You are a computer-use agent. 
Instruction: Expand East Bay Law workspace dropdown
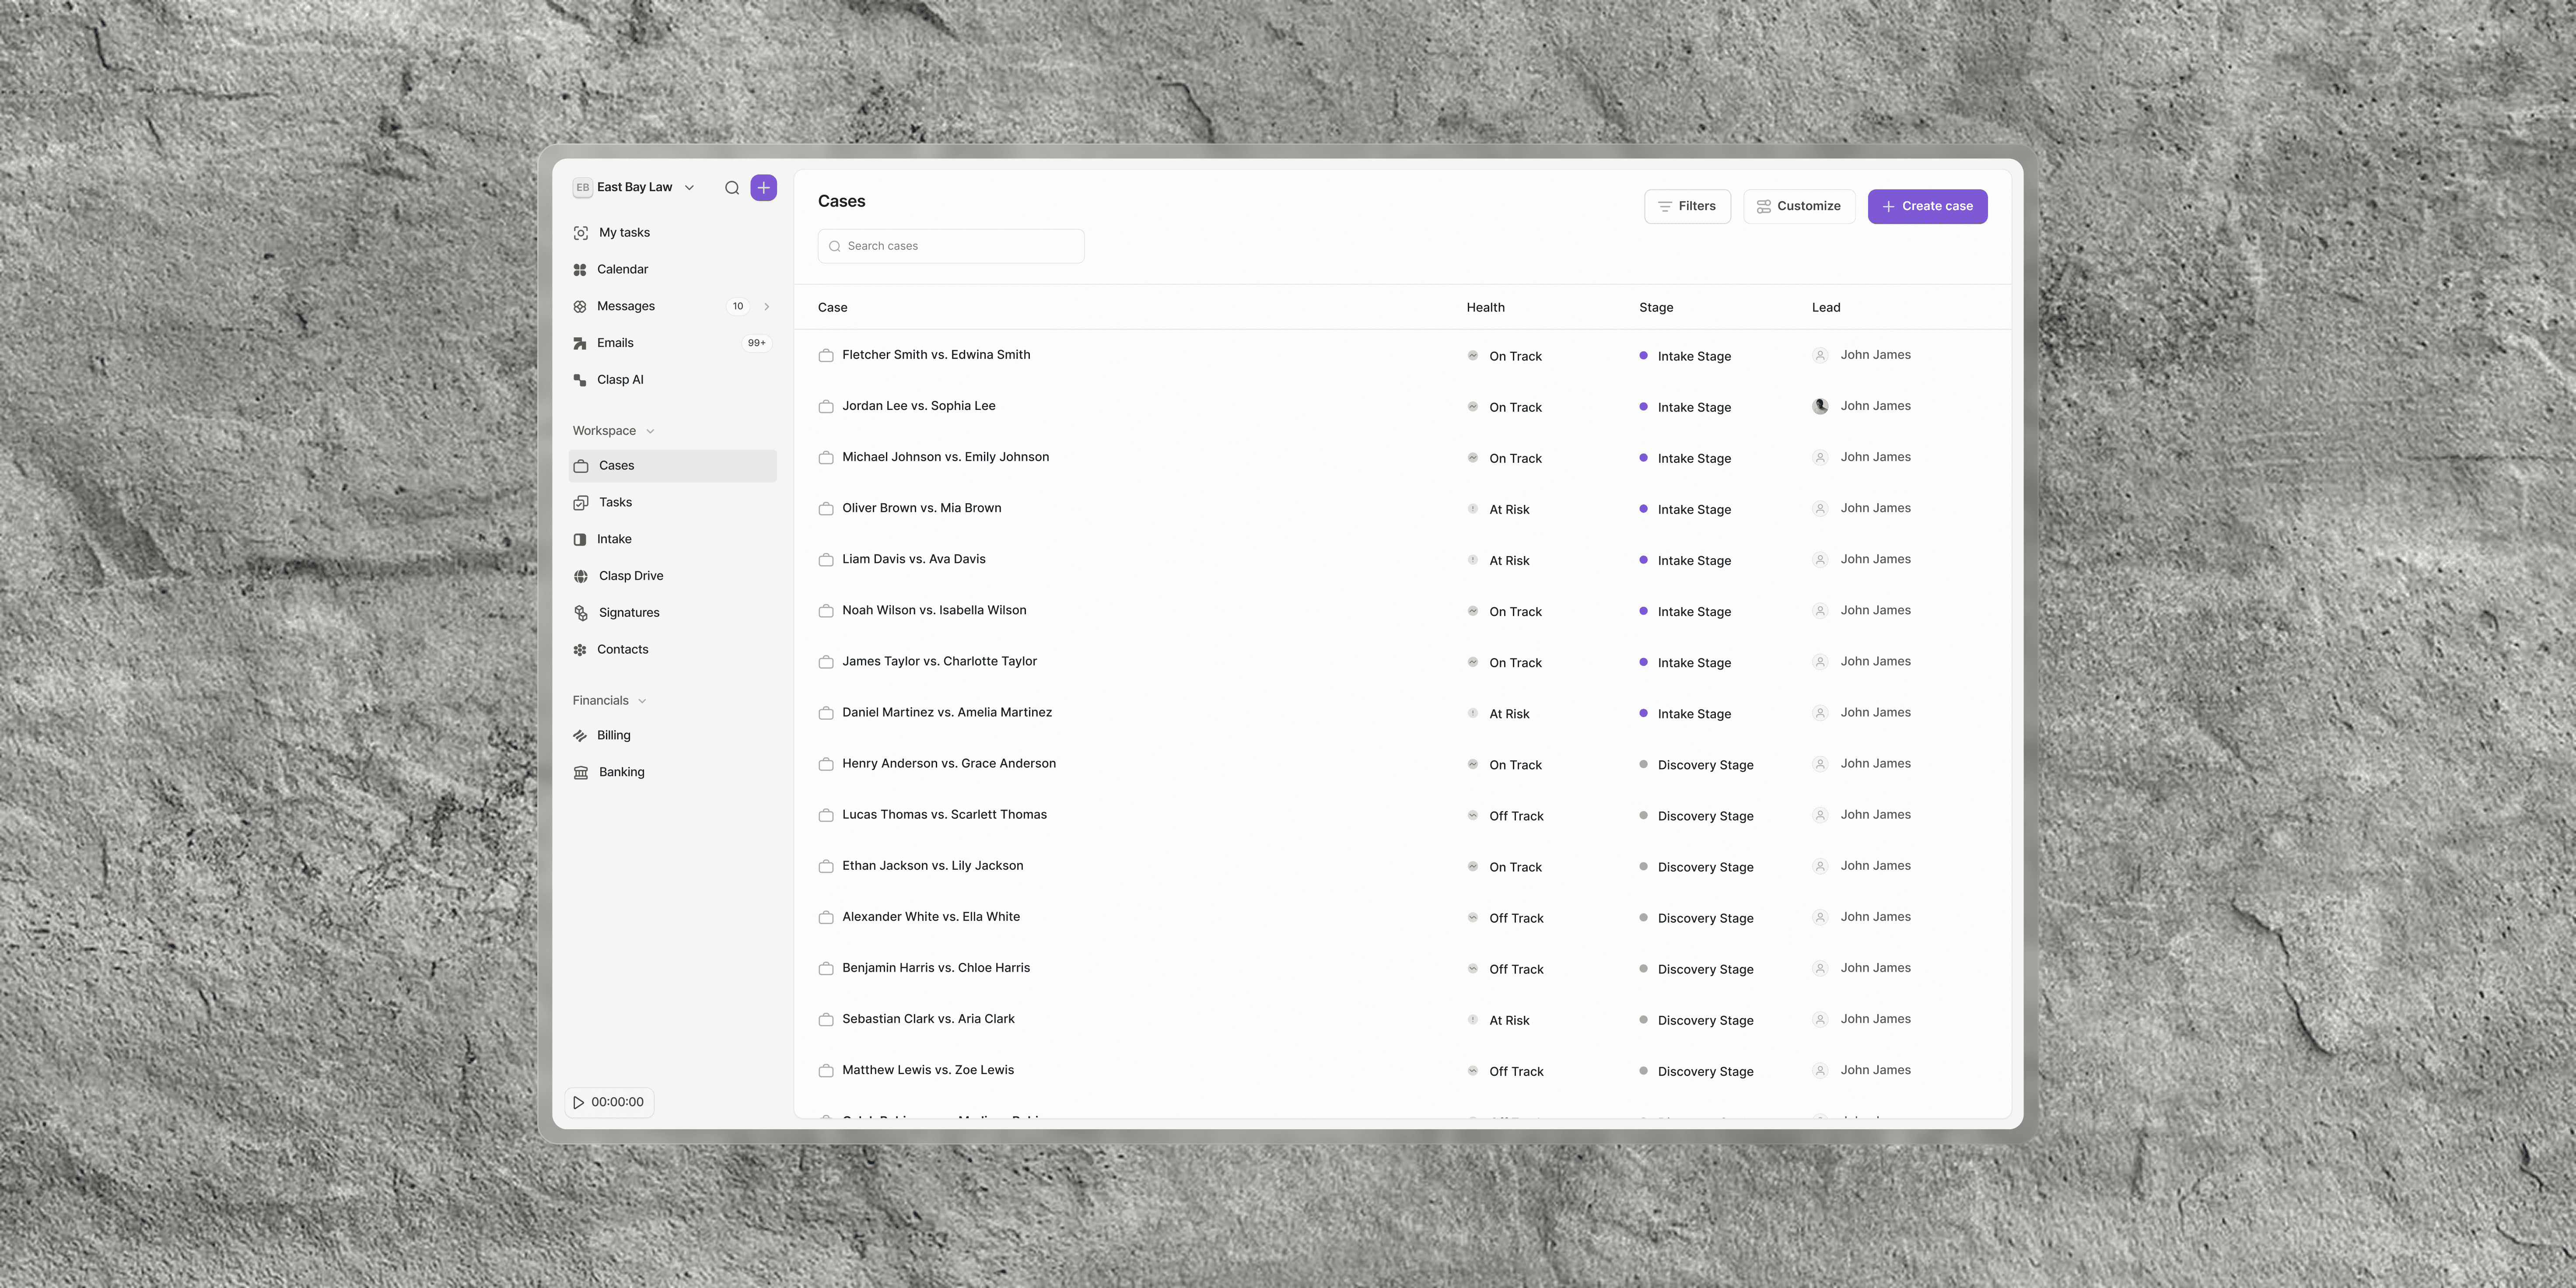[689, 188]
